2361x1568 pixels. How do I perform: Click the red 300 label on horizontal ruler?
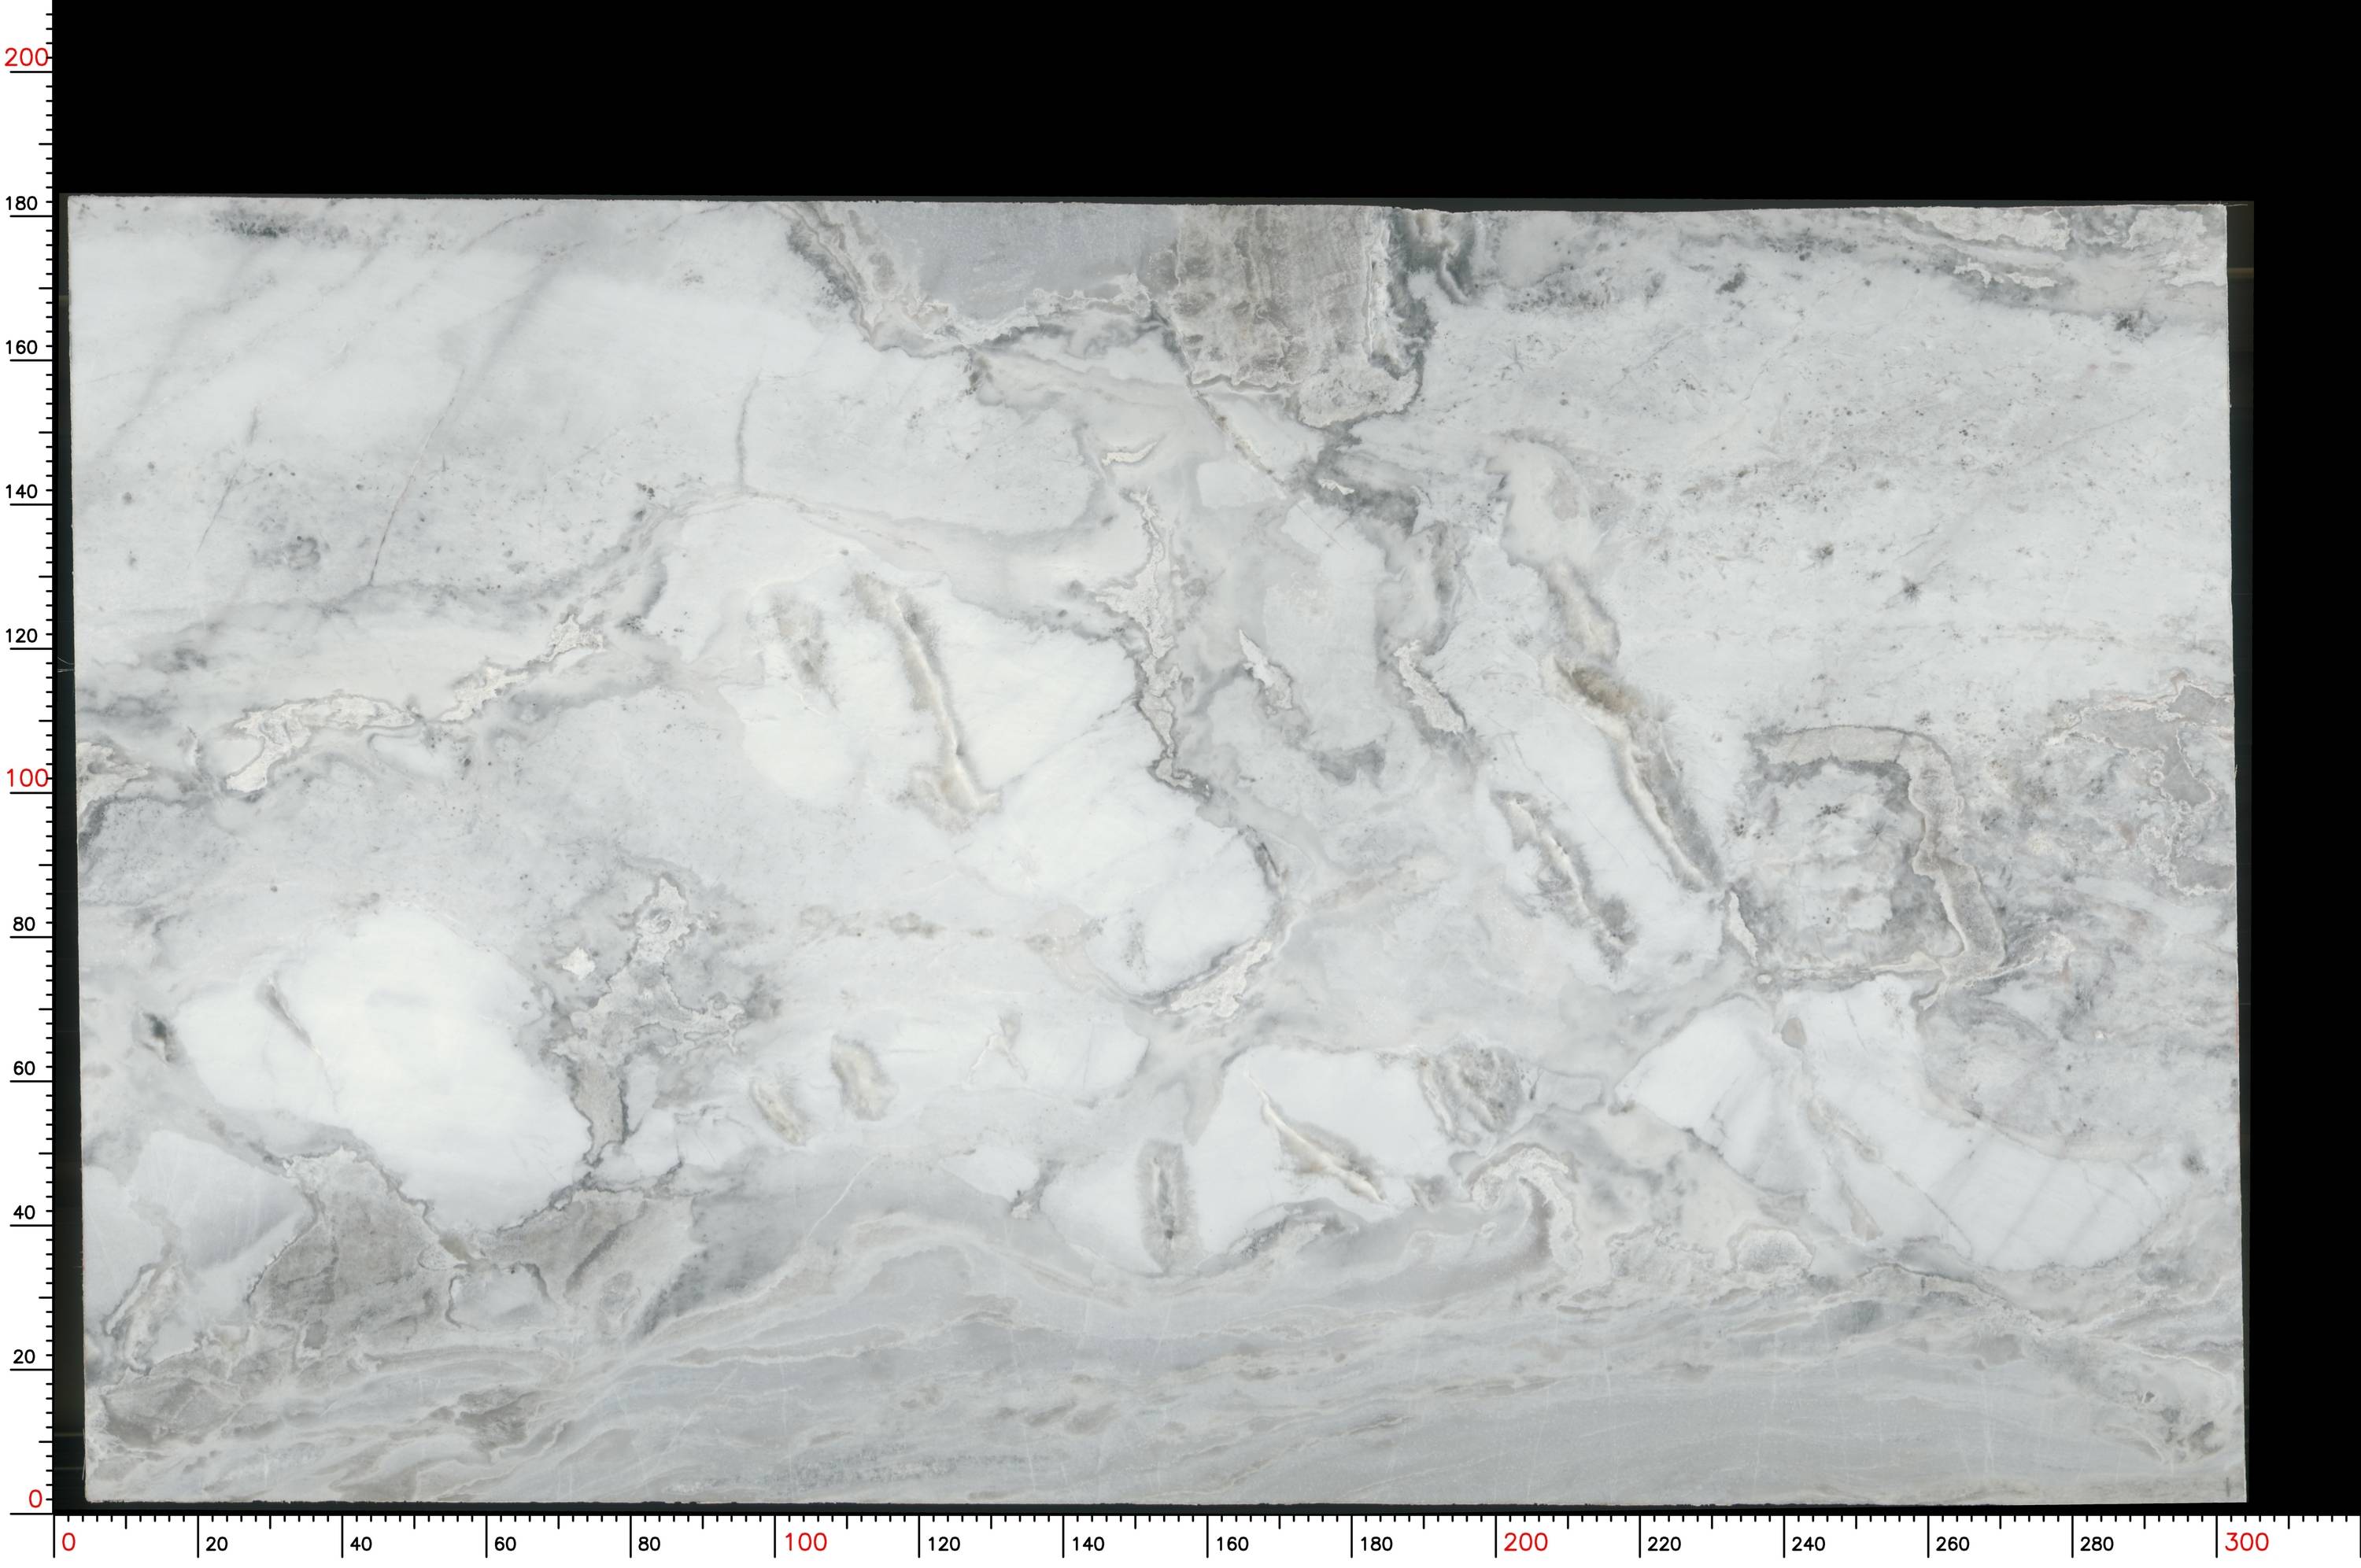2246,1542
